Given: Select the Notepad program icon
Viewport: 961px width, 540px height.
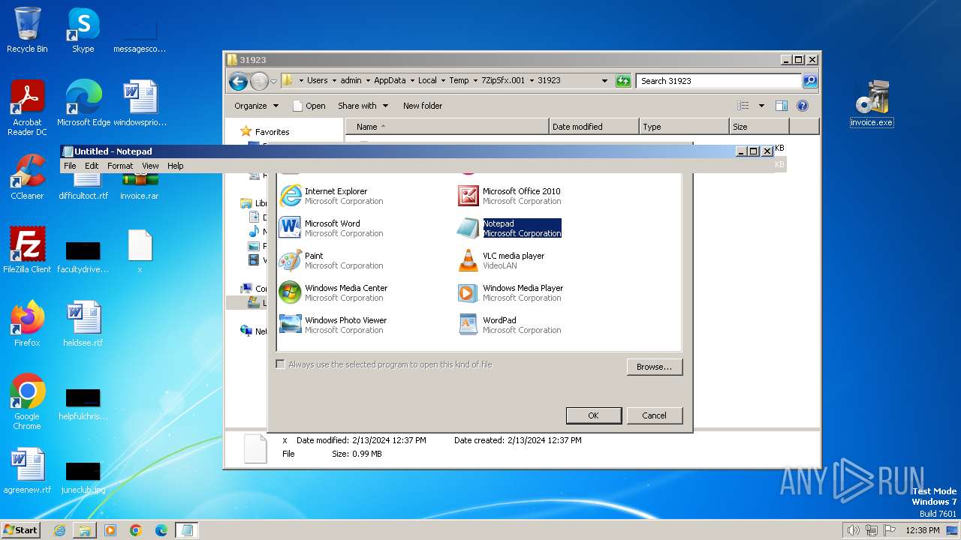Looking at the screenshot, I should pyautogui.click(x=468, y=228).
